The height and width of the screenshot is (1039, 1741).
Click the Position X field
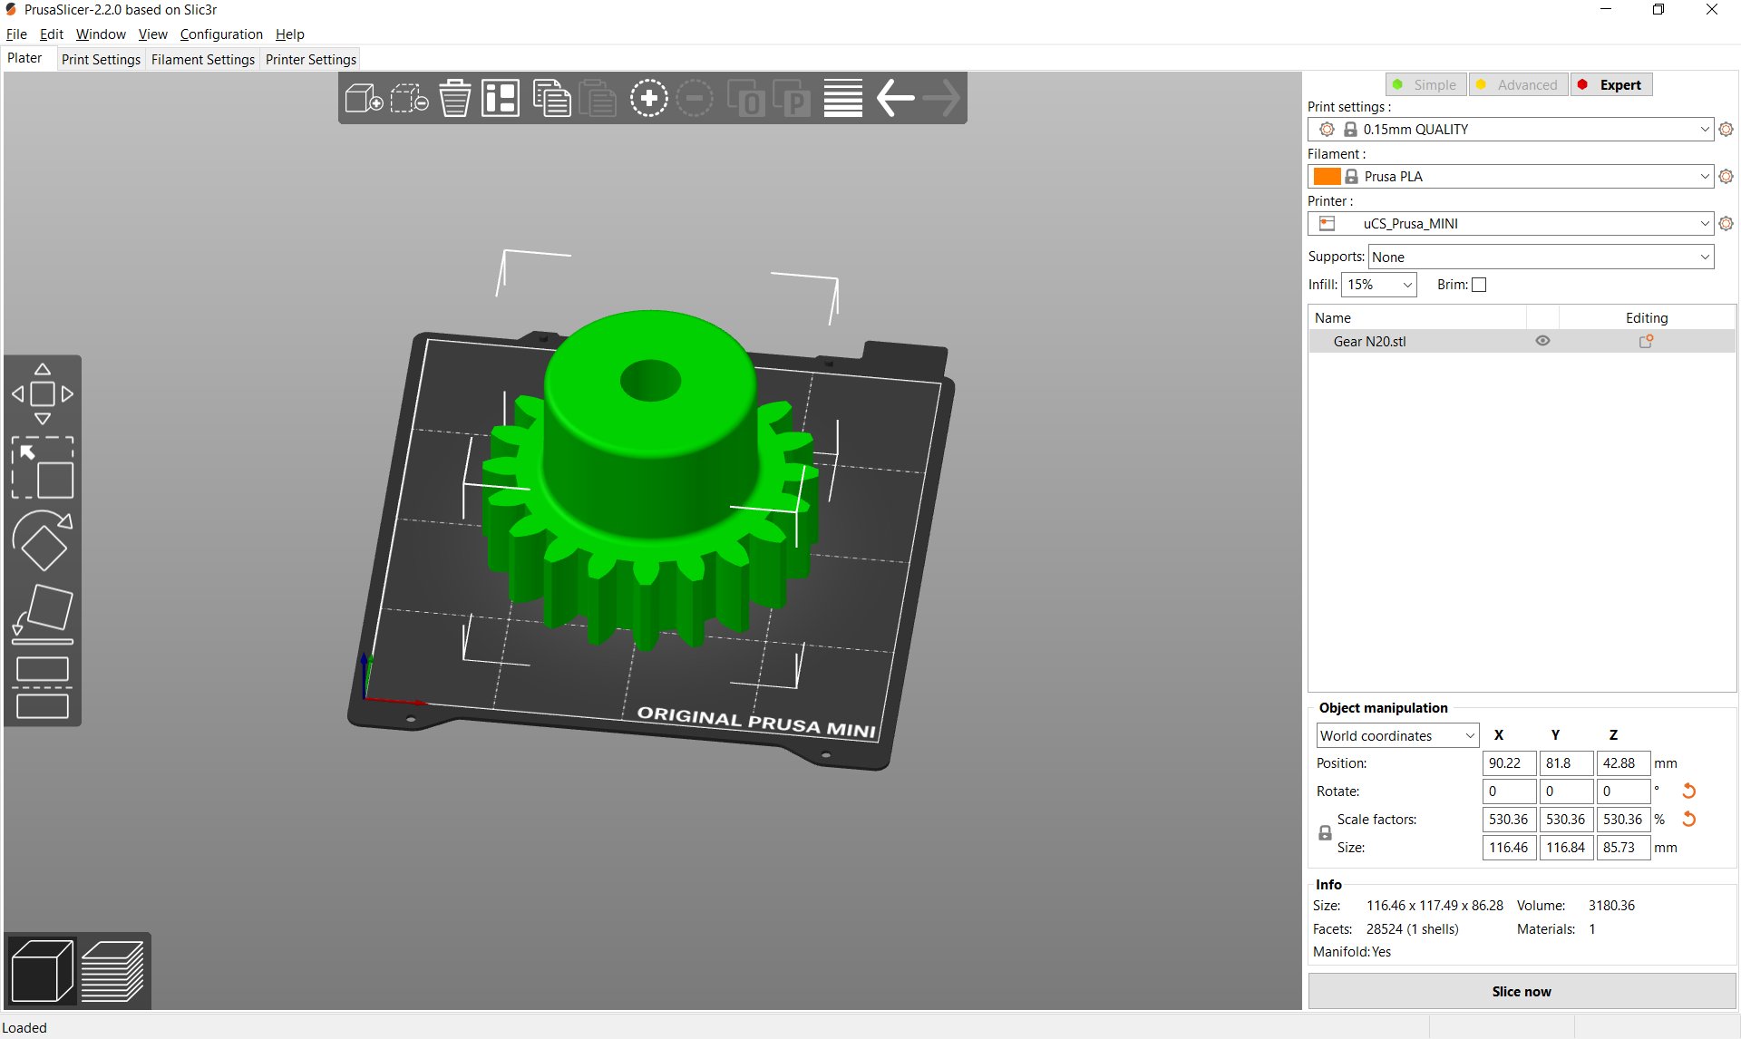(1509, 763)
